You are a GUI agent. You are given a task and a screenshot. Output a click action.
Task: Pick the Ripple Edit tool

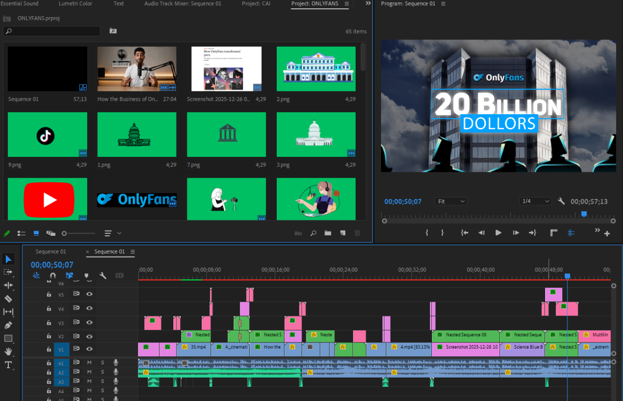(8, 285)
